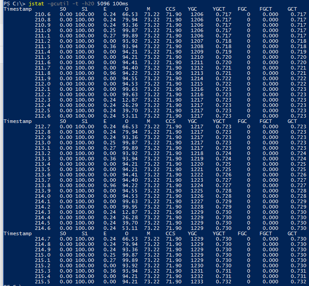This screenshot has width=309, height=286.
Task: Click YGC count 1218
Action: point(197,153)
